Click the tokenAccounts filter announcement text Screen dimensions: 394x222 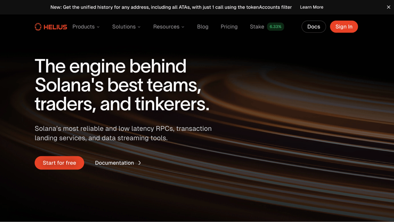click(171, 7)
